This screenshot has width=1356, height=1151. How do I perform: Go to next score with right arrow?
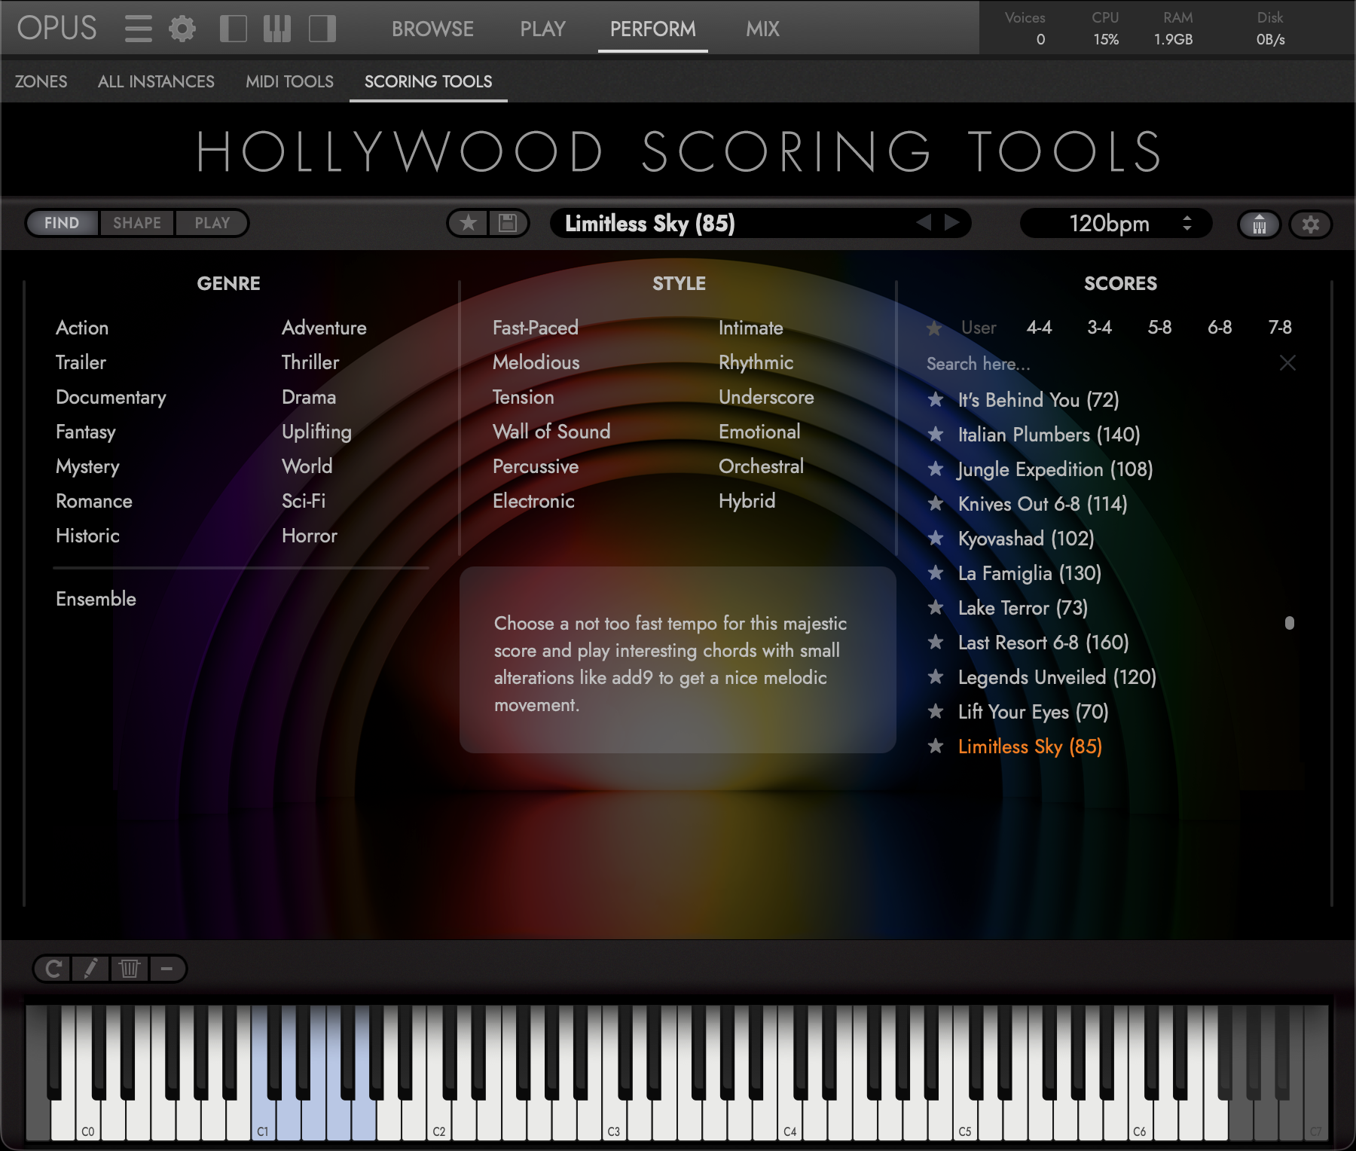952,222
